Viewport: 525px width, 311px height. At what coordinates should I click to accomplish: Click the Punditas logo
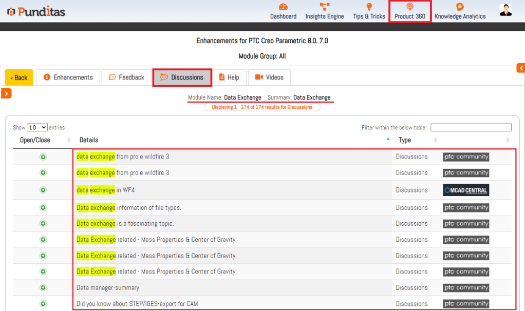pos(36,11)
